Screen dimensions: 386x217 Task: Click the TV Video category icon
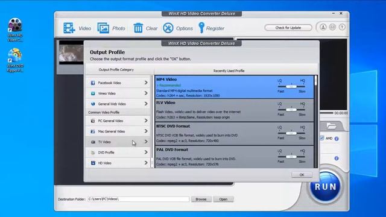click(93, 142)
